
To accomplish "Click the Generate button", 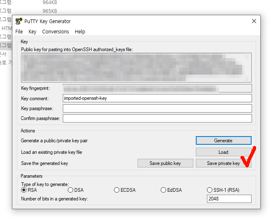I will [223, 141].
